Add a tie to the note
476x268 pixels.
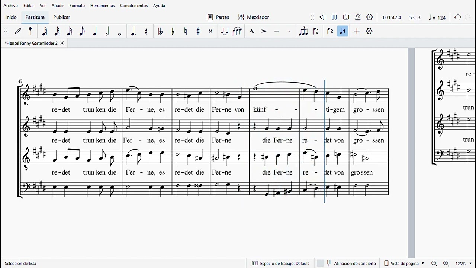[225, 31]
